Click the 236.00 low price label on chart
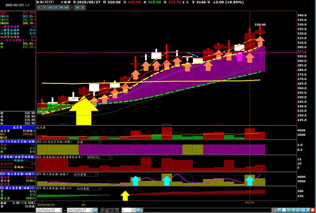 click(43, 112)
